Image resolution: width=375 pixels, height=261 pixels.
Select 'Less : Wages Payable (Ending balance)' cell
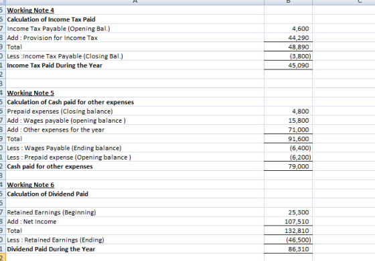click(135, 148)
